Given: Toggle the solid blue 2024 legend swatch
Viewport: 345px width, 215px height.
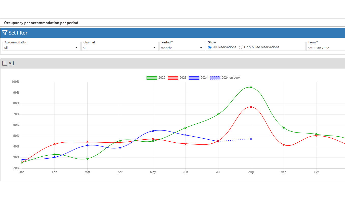Looking at the screenshot, I should pos(194,78).
